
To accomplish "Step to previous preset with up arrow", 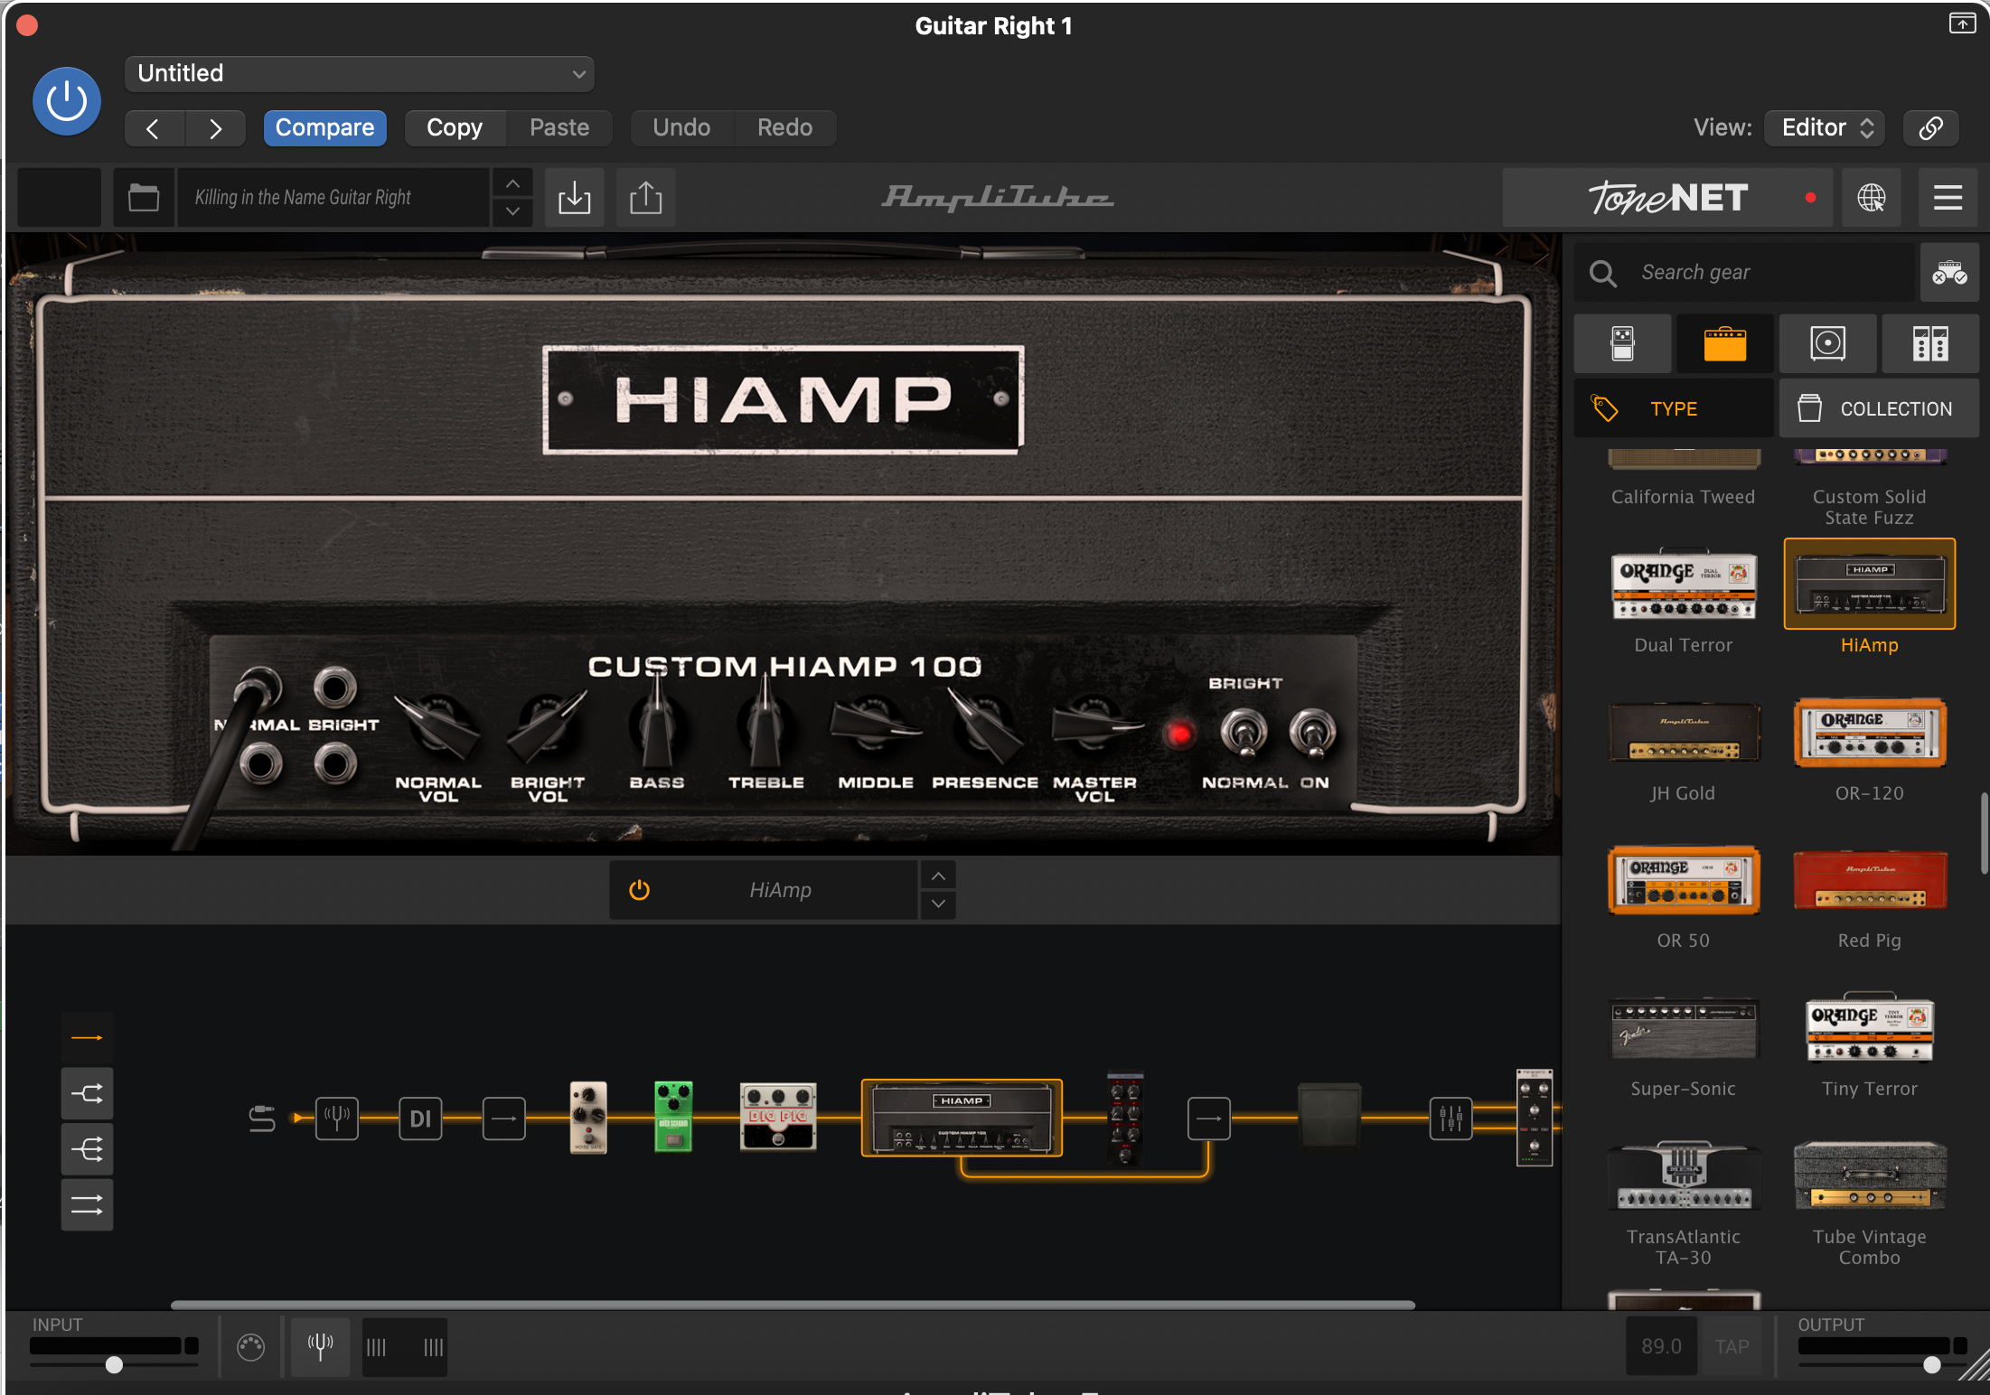I will (512, 183).
